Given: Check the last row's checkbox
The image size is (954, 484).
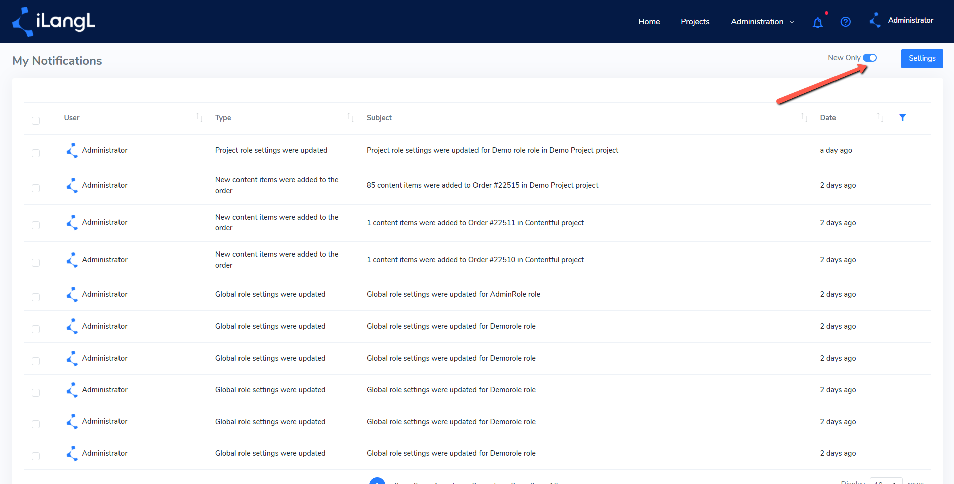Looking at the screenshot, I should click(x=36, y=456).
